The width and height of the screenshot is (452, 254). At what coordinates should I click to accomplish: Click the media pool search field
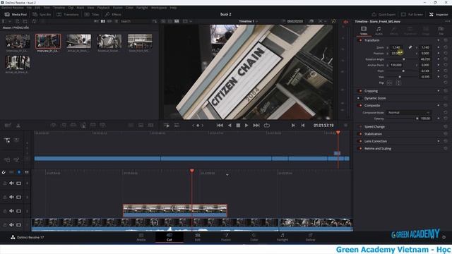[135, 21]
